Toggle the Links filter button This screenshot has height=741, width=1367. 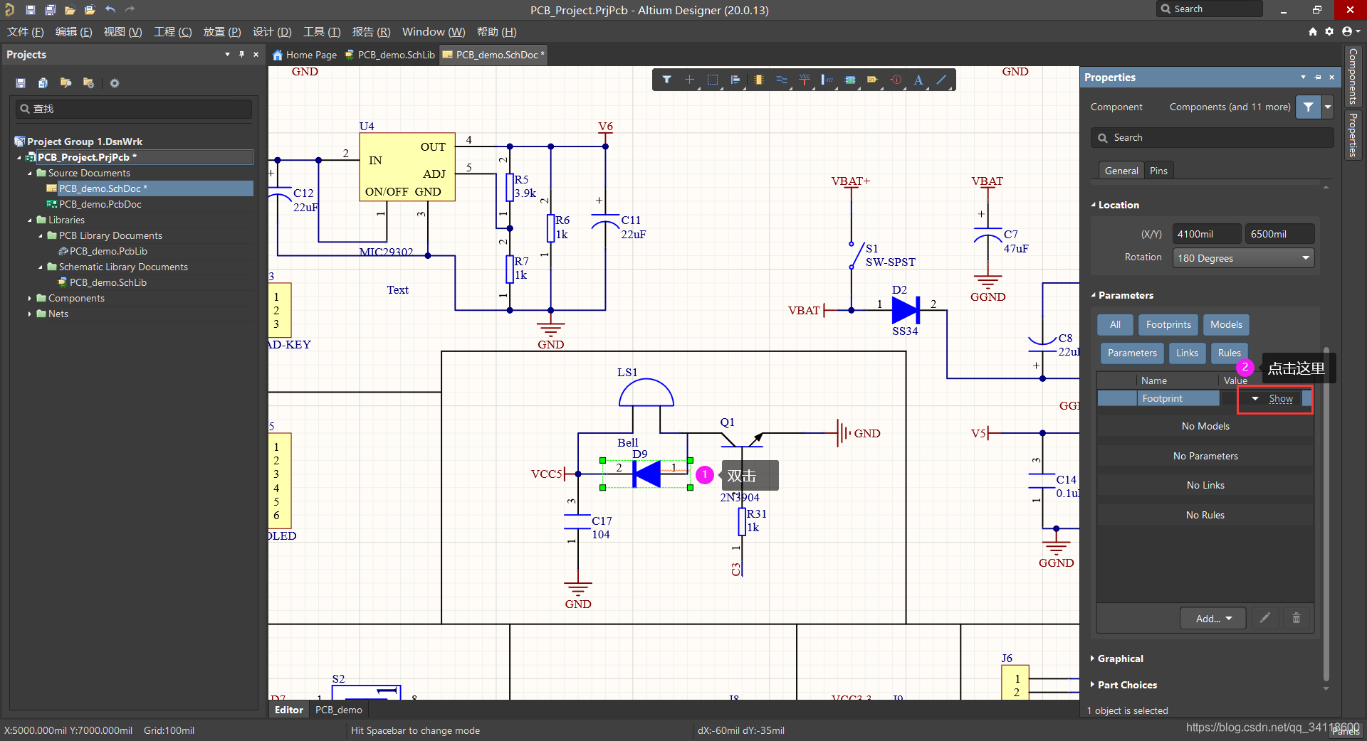click(1187, 353)
